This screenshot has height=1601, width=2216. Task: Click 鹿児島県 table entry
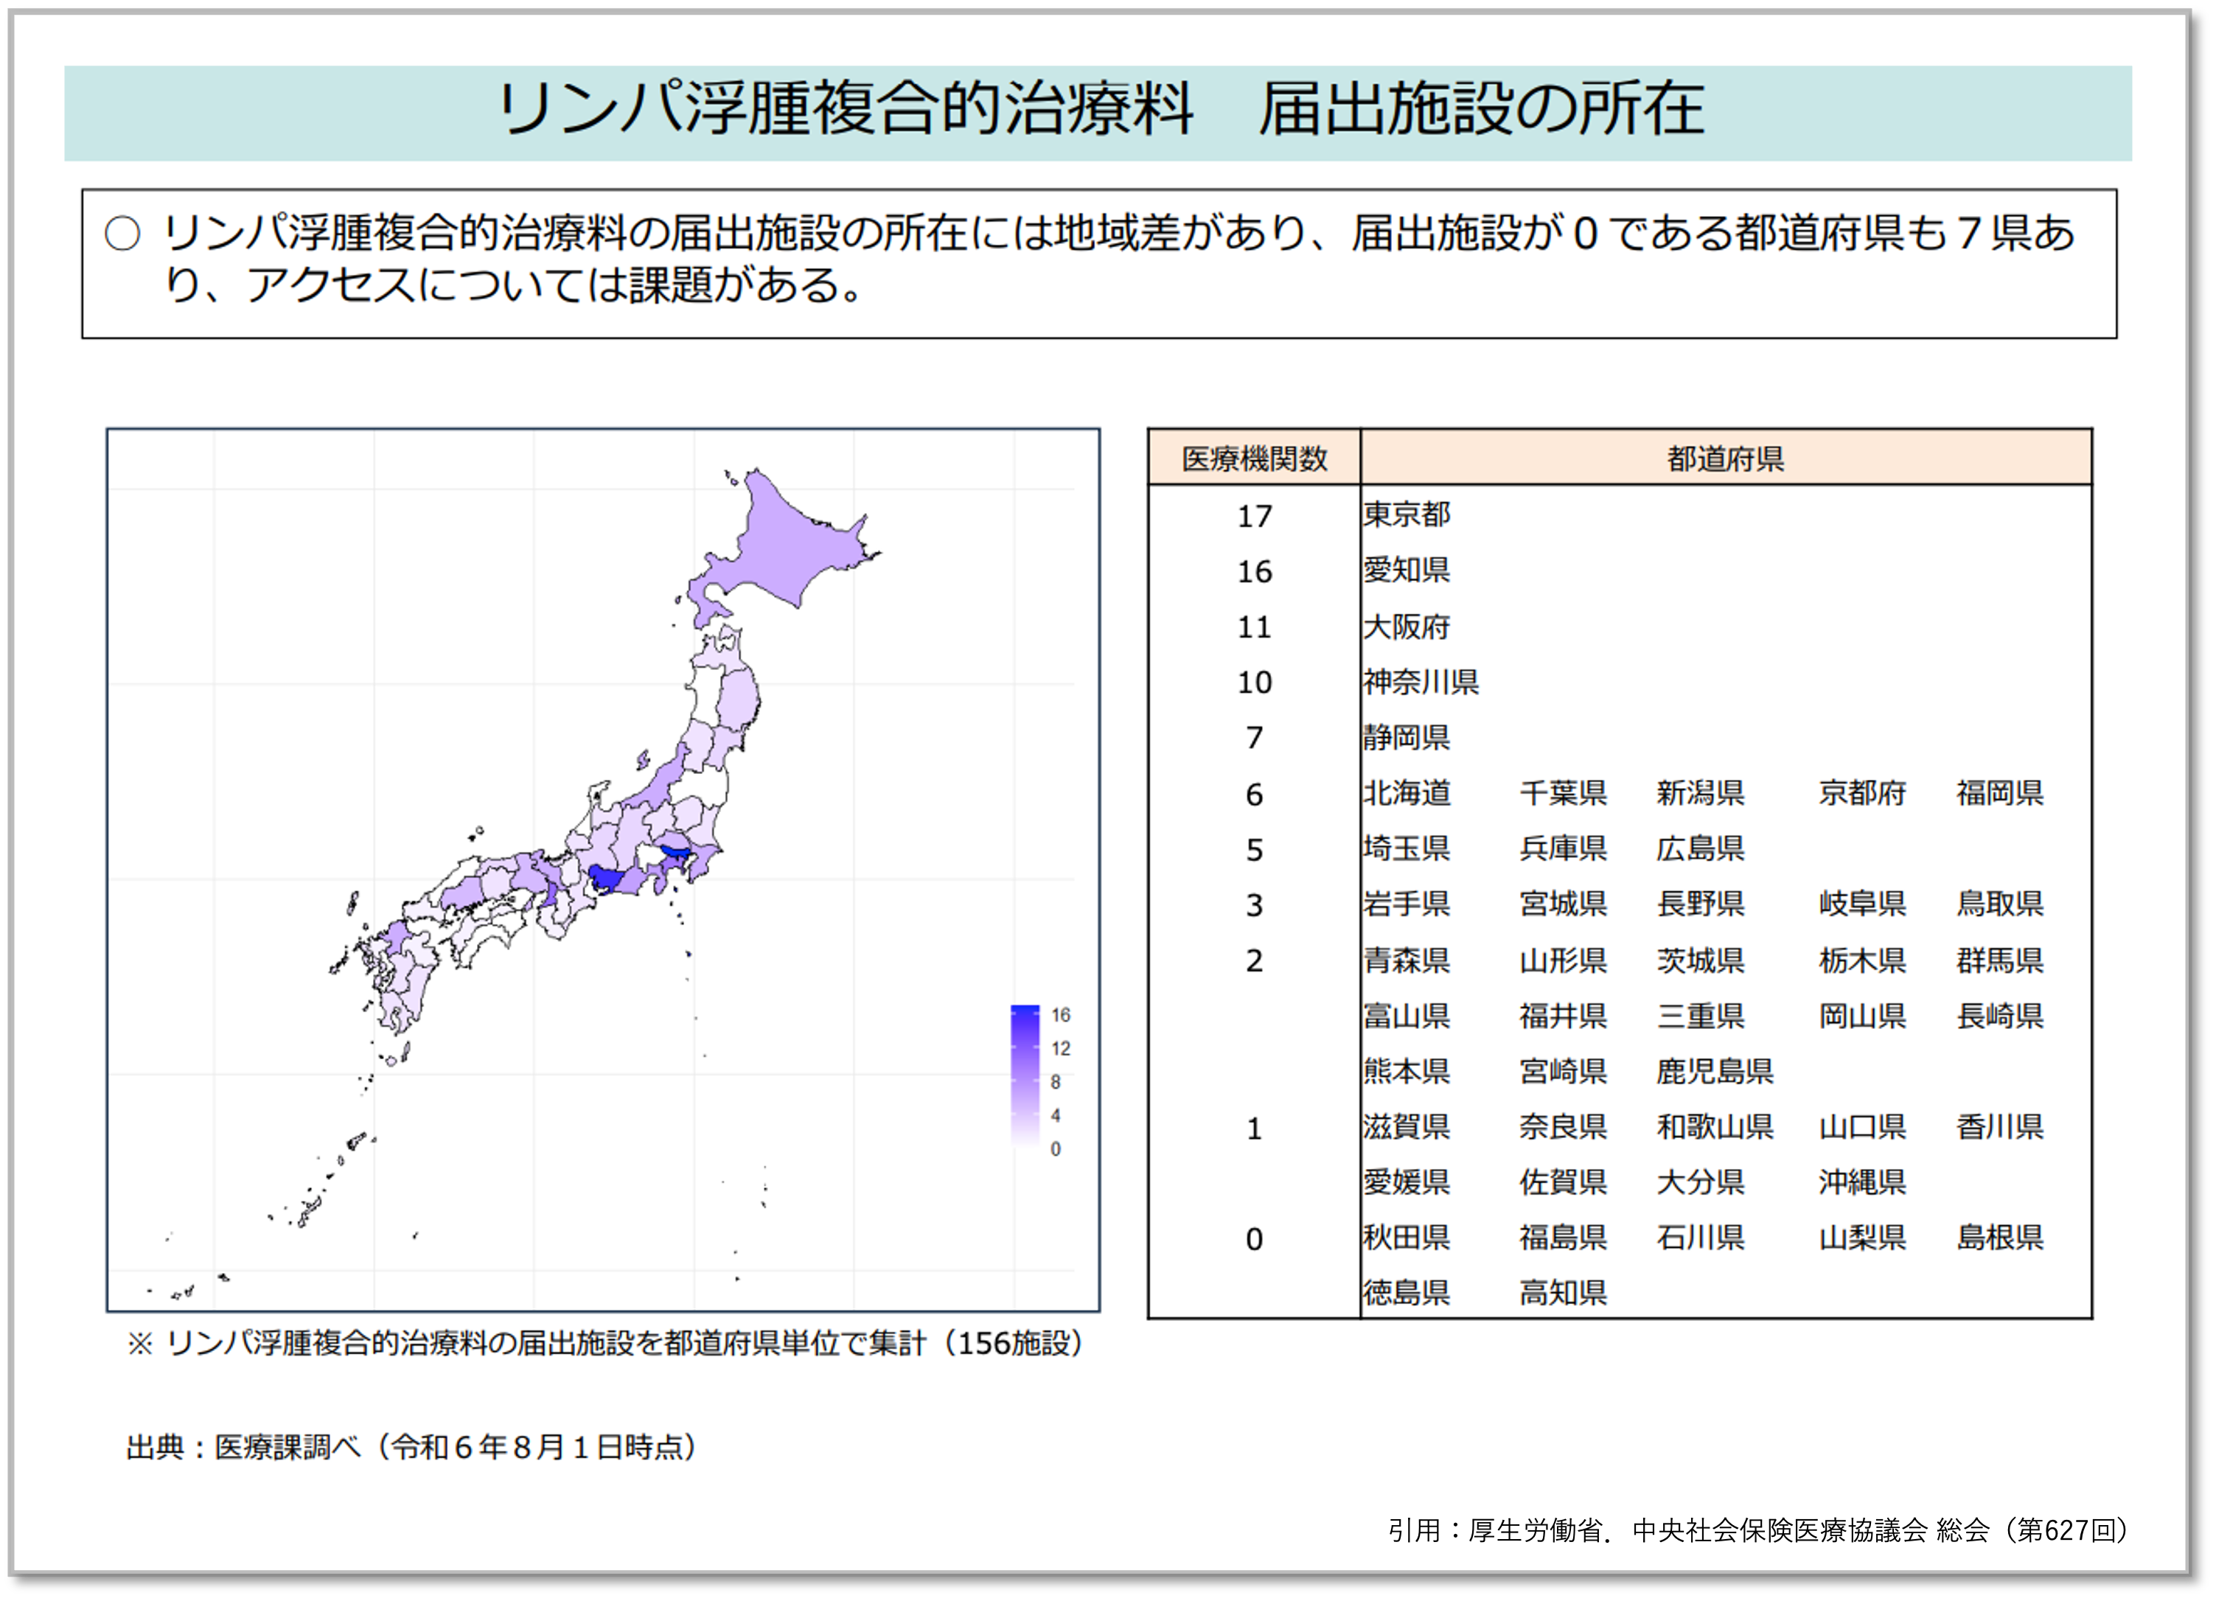(x=1714, y=1072)
